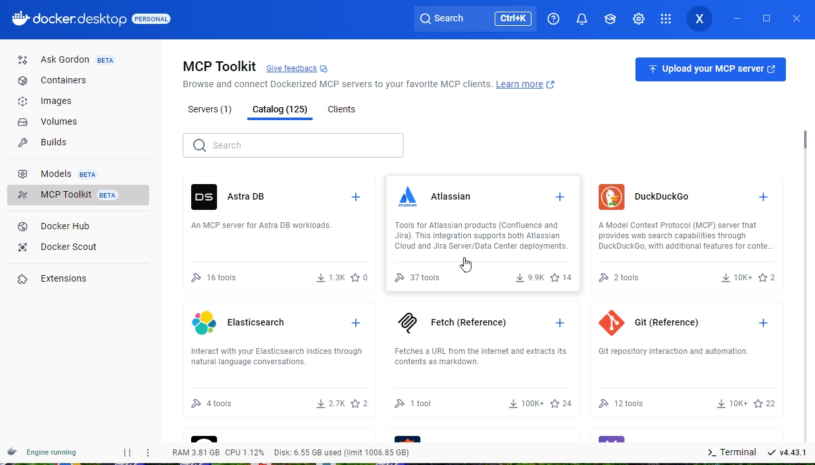
Task: Open the user account avatar X
Action: point(699,19)
